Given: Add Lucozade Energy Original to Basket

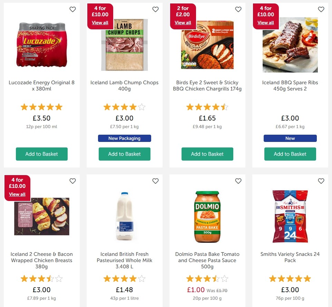Looking at the screenshot, I should coord(41,154).
